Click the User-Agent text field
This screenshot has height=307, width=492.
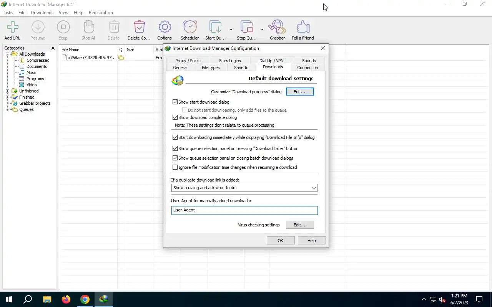[x=244, y=210]
